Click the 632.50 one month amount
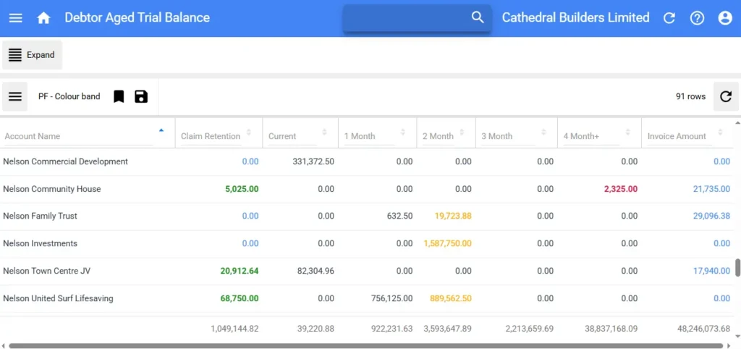Screen dimensions: 741x349 tap(400, 216)
